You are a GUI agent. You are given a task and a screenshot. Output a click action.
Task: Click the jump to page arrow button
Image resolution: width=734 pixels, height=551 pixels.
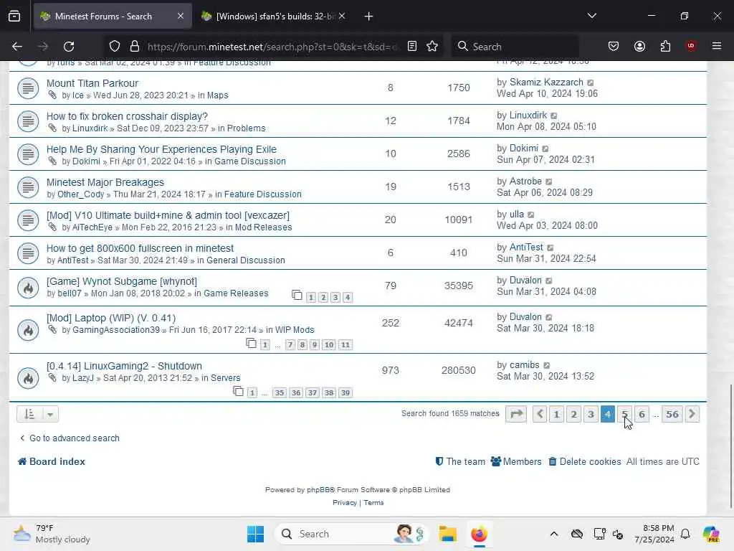click(x=516, y=414)
